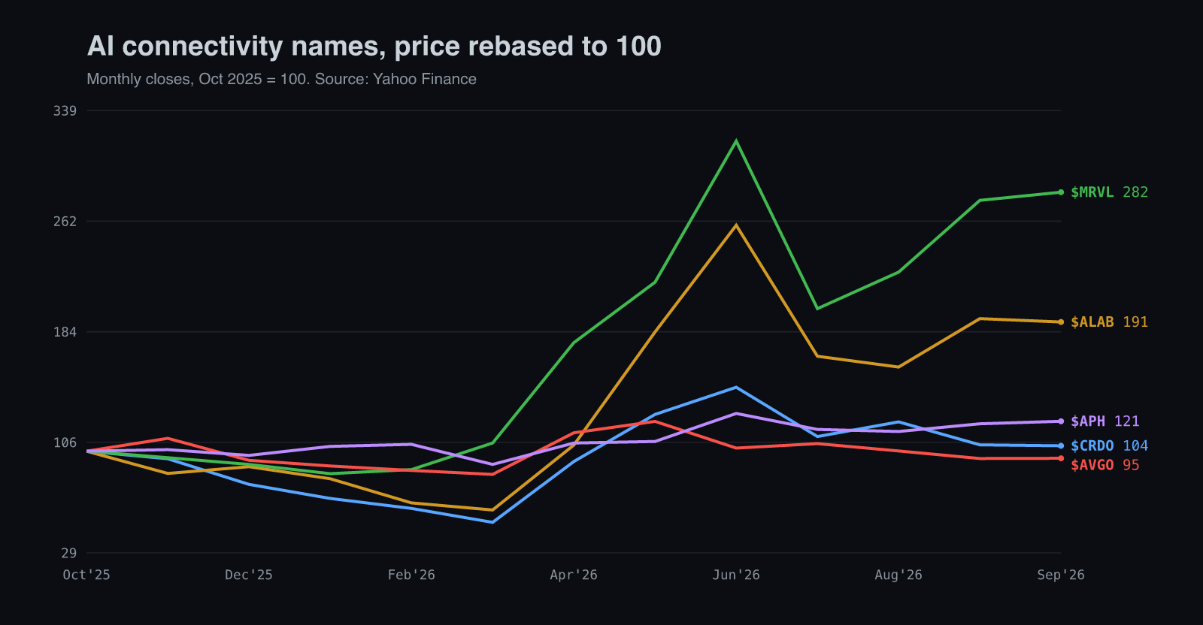This screenshot has width=1203, height=625.
Task: Click the purple end value 121
Action: (1127, 421)
